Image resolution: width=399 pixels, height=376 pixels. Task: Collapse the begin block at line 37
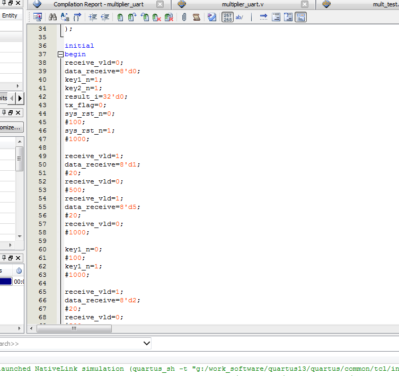60,54
